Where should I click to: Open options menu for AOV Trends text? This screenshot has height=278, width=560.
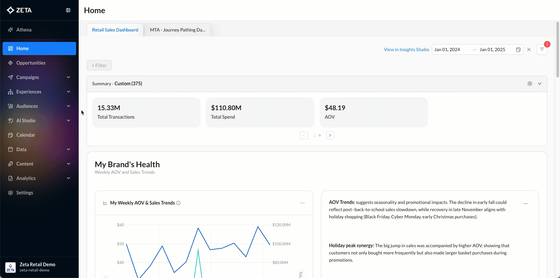tap(526, 204)
